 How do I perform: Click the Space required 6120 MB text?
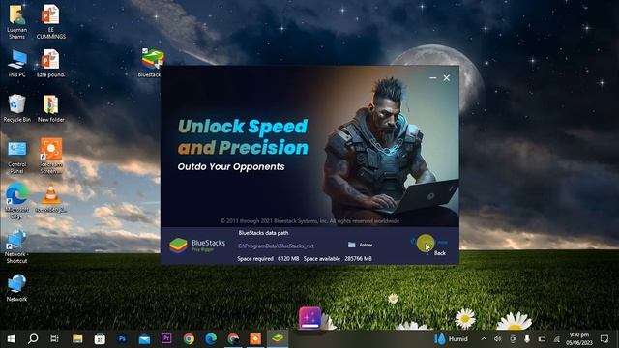point(268,259)
